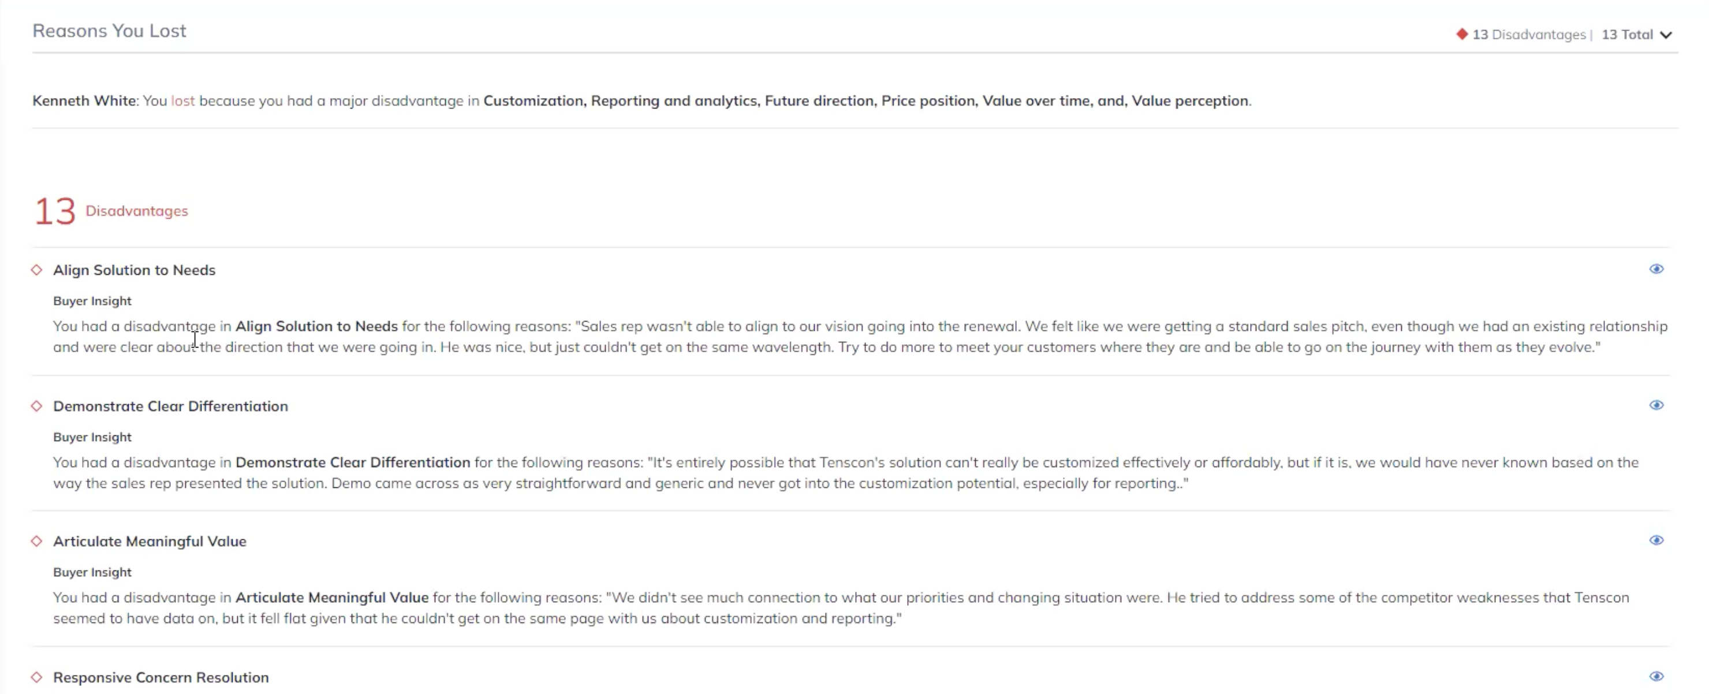Toggle eye icon for Responsive Concern Resolution
The image size is (1709, 694).
[x=1656, y=676]
